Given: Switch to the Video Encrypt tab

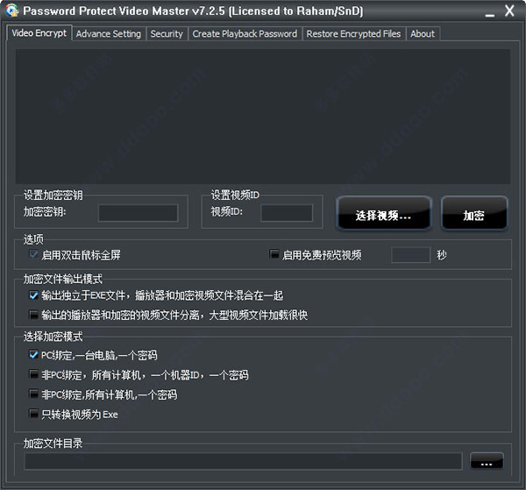Looking at the screenshot, I should [39, 33].
